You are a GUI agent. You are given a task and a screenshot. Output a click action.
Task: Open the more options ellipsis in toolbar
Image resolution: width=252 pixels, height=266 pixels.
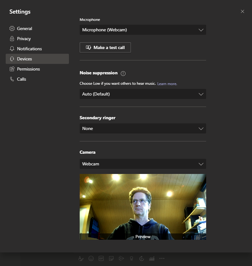(162, 258)
